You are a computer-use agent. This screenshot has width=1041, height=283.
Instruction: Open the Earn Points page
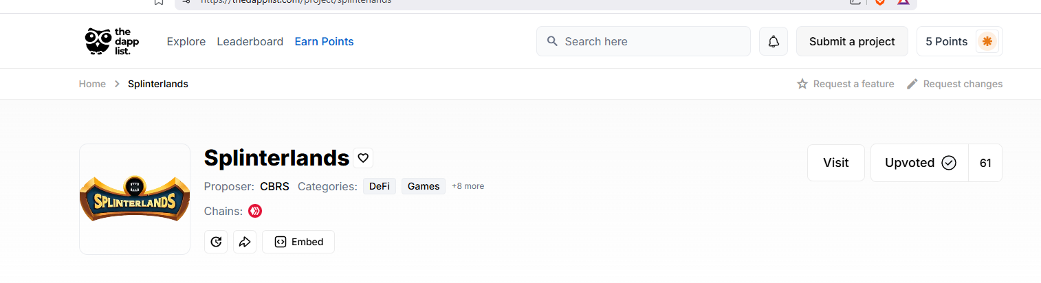(325, 41)
